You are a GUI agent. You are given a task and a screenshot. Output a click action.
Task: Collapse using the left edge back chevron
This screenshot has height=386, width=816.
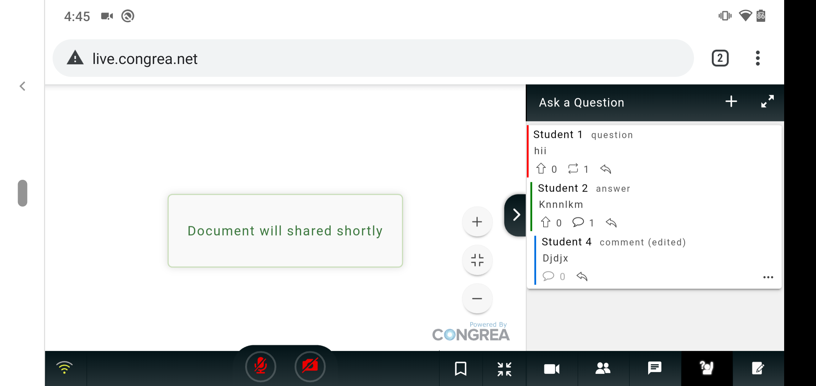[23, 86]
